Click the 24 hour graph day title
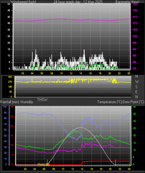Image resolution: width=145 pixels, height=173 pixels. (78, 2)
